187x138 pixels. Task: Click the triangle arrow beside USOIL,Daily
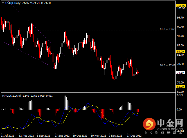coord(3,3)
